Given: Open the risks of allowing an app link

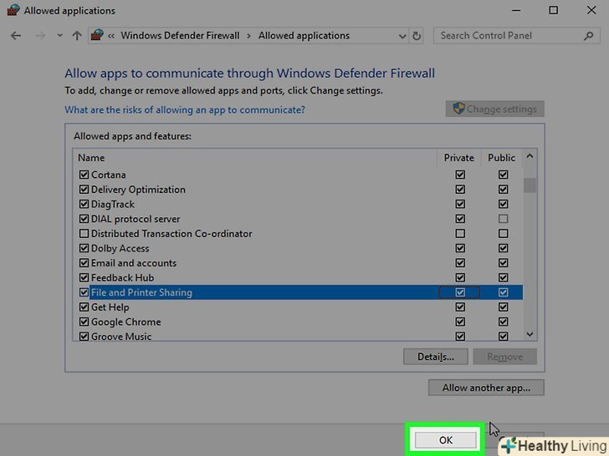Looking at the screenshot, I should point(185,110).
